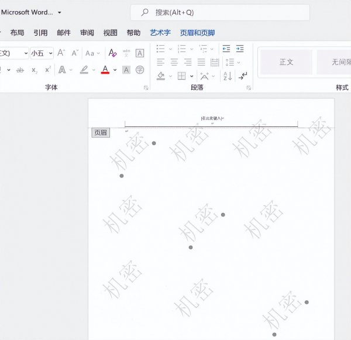Expand the highlight color dropdown arrow

(x=94, y=70)
